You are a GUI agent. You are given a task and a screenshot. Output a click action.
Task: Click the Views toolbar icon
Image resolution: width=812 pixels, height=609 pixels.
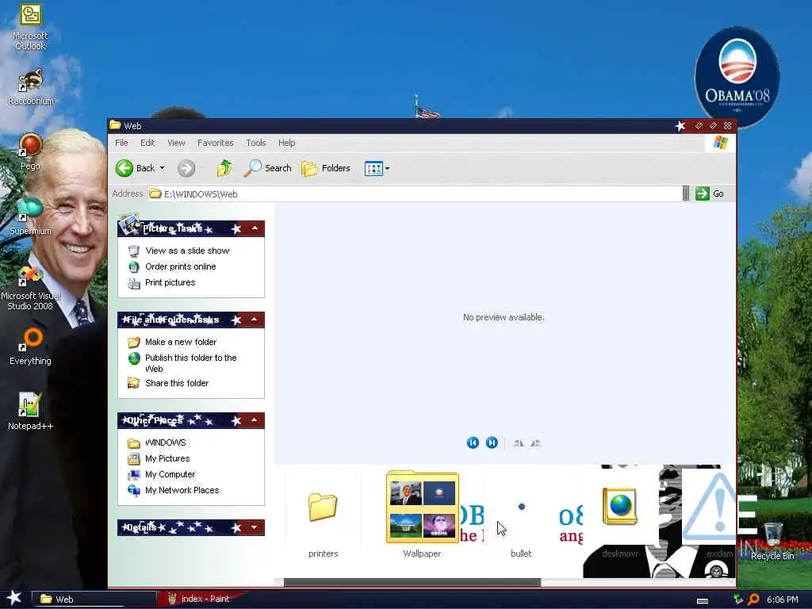[373, 168]
